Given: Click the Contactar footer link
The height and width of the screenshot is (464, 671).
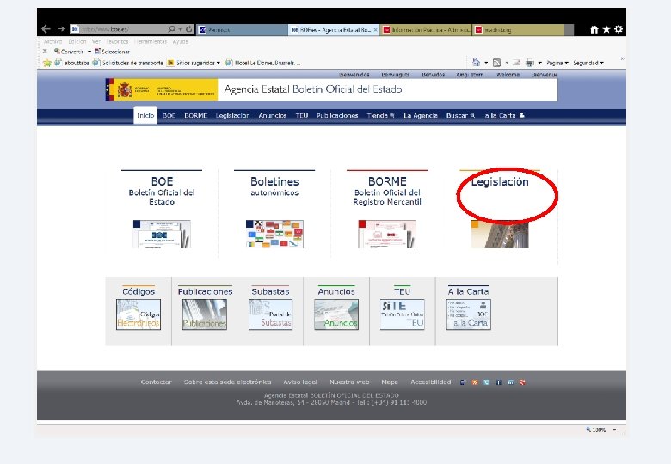Looking at the screenshot, I should (157, 382).
